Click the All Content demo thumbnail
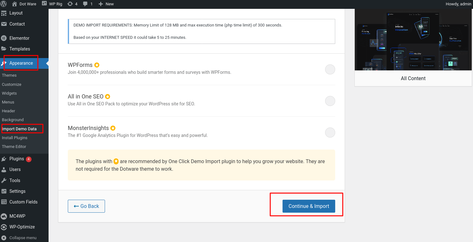Viewport: 473px width, 242px height. [x=413, y=40]
